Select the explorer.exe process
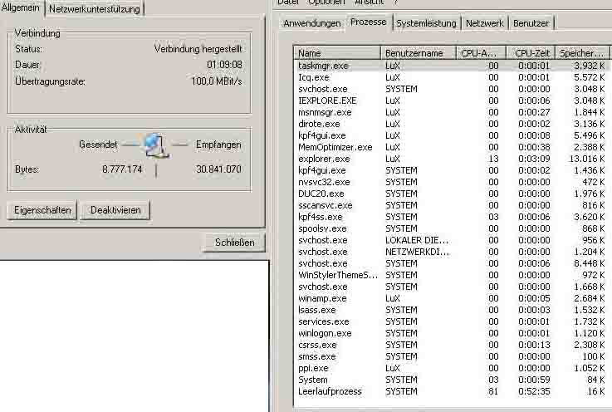 click(451, 159)
